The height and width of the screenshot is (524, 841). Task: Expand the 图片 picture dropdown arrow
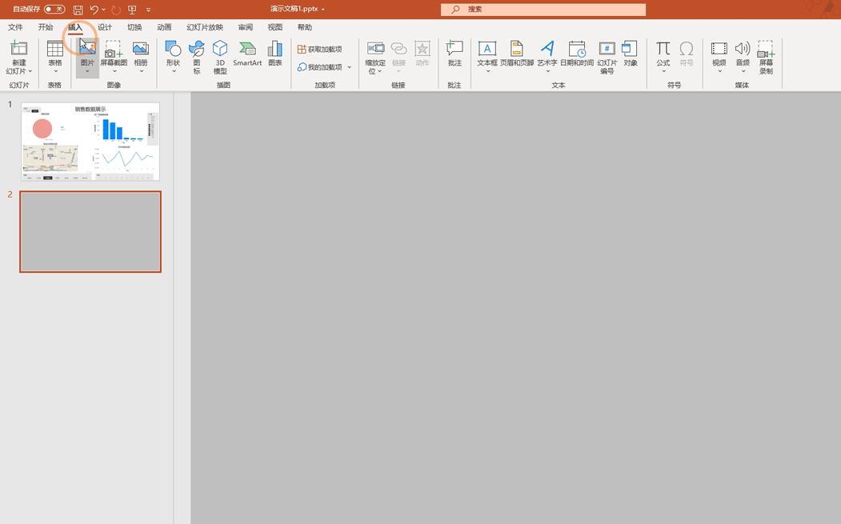point(86,72)
